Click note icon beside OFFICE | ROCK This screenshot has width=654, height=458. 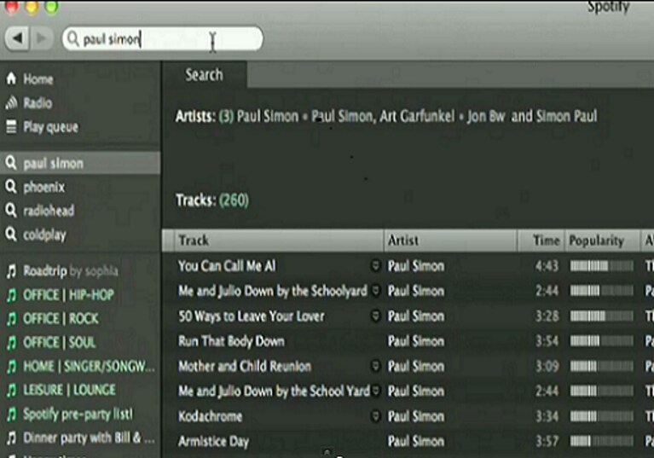click(11, 319)
